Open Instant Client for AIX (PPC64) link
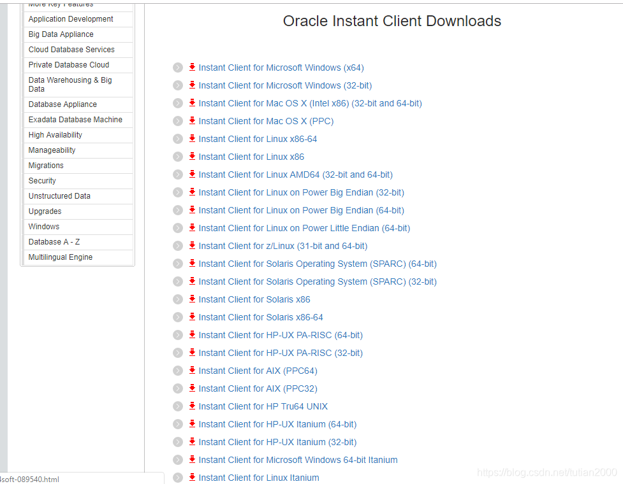 pos(258,371)
